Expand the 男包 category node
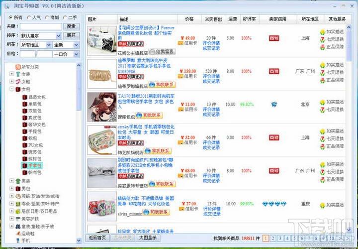This screenshot has height=249, width=358. pyautogui.click(x=11, y=188)
